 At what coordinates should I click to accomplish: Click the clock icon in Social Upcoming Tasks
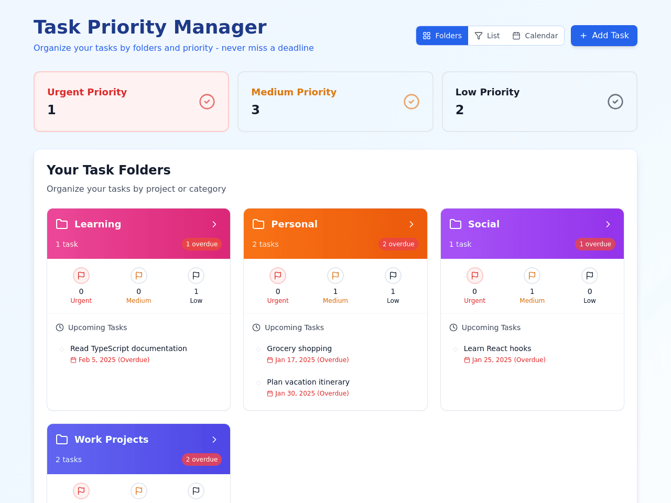(x=453, y=327)
